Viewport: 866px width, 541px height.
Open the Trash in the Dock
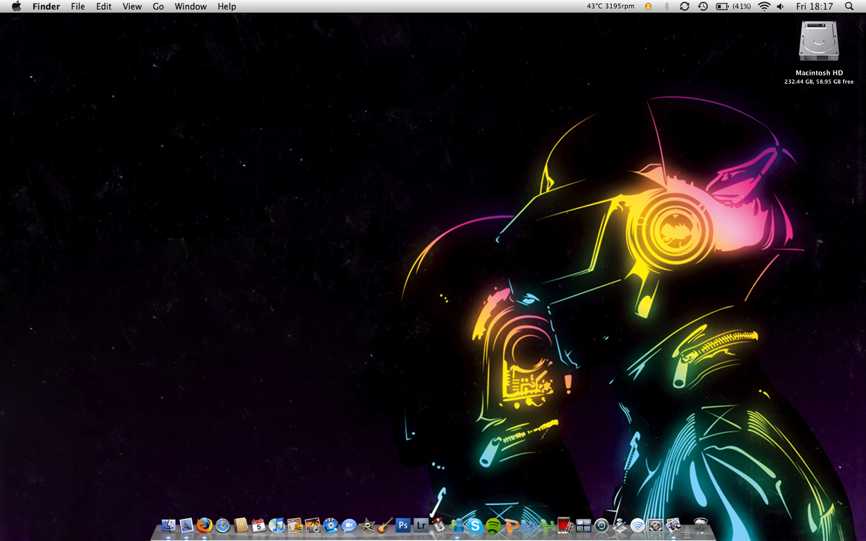(700, 526)
